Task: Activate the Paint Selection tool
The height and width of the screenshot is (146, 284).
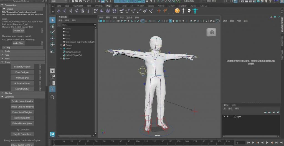Action: [52, 32]
